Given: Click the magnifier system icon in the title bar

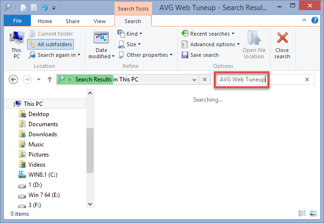Looking at the screenshot, I should [8, 7].
